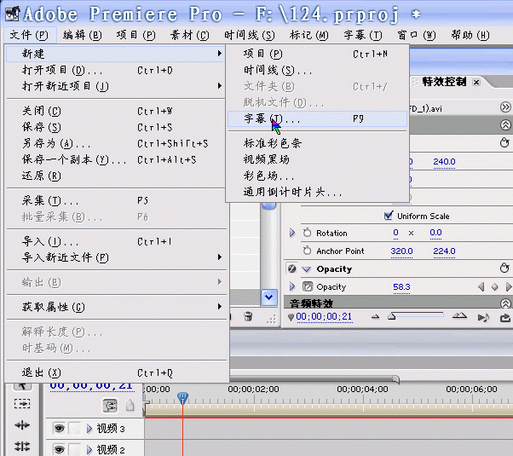Select 通用倒计时片头... in the submenu
The image size is (513, 456).
[x=317, y=192]
